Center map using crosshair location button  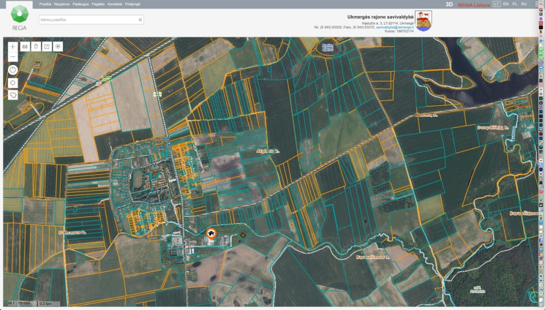click(x=13, y=83)
